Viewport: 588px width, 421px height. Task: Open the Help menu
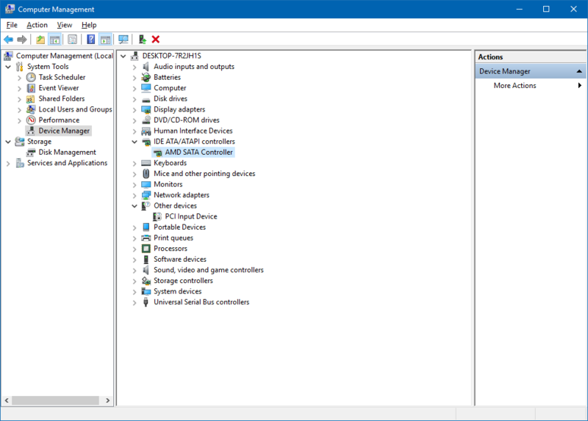(x=89, y=25)
